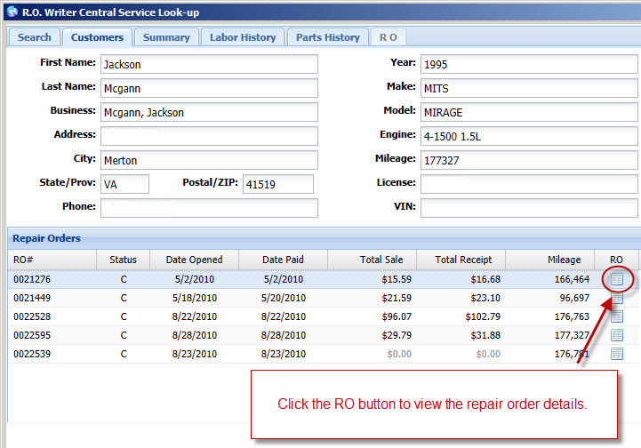Open the Summary tab
The width and height of the screenshot is (641, 448).
pos(166,37)
